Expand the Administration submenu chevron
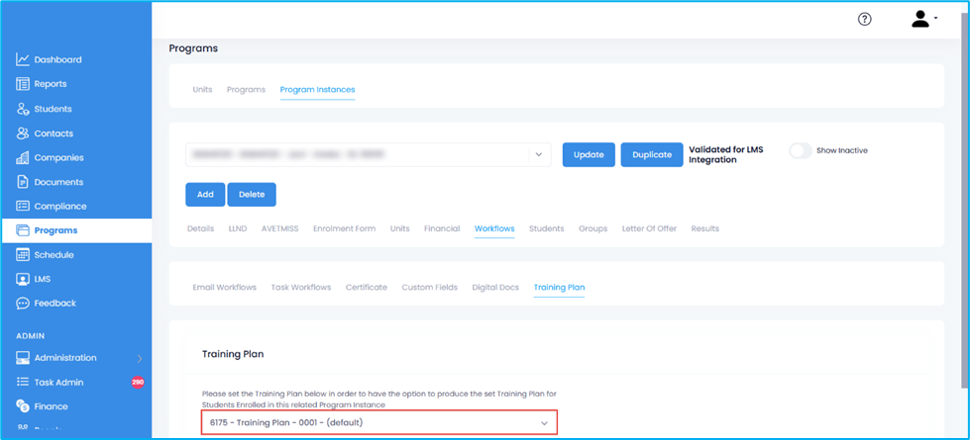This screenshot has width=970, height=440. 140,358
